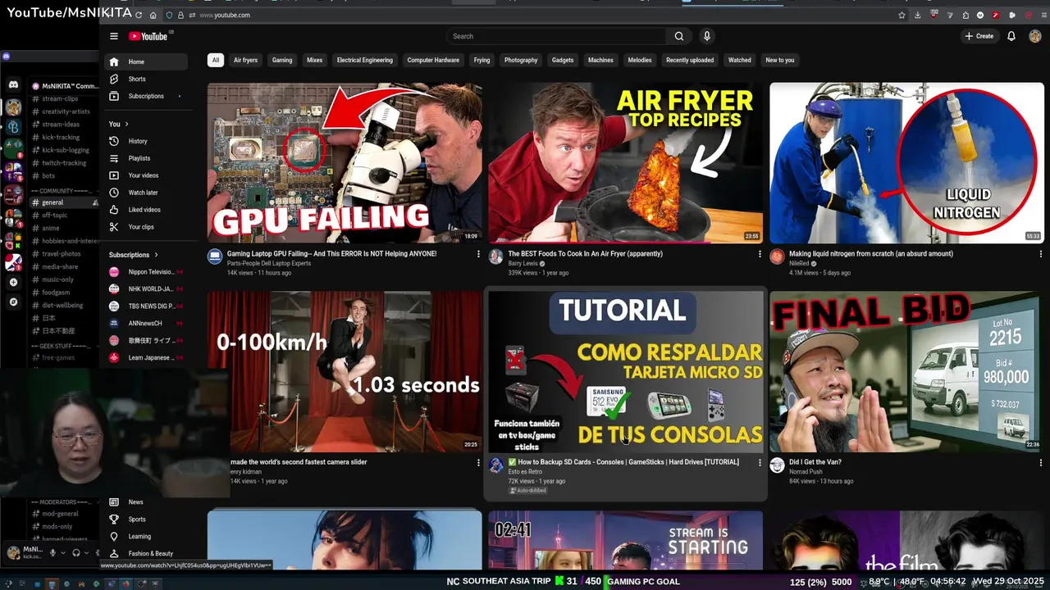Select the Air fryers filter chip
The height and width of the screenshot is (590, 1050).
pyautogui.click(x=245, y=60)
